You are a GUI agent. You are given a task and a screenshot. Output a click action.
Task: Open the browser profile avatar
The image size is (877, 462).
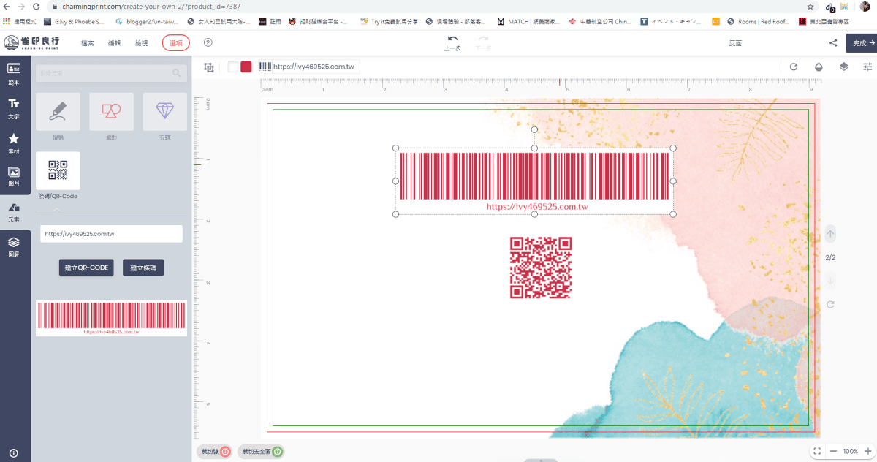coord(865,6)
